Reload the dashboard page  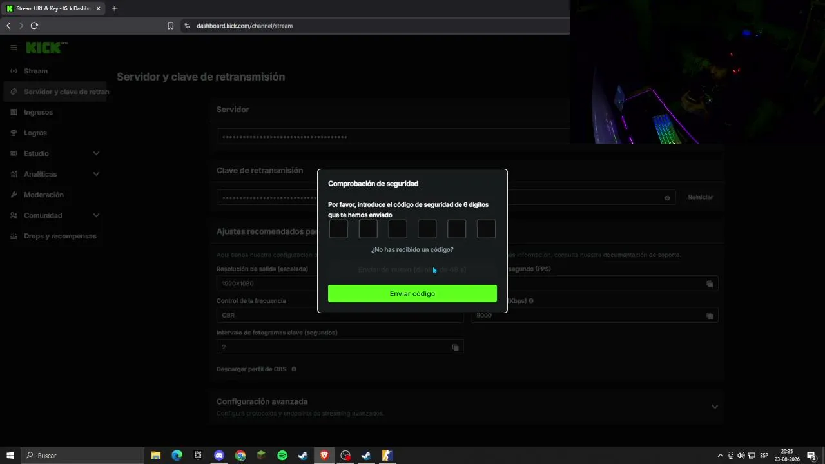point(34,26)
